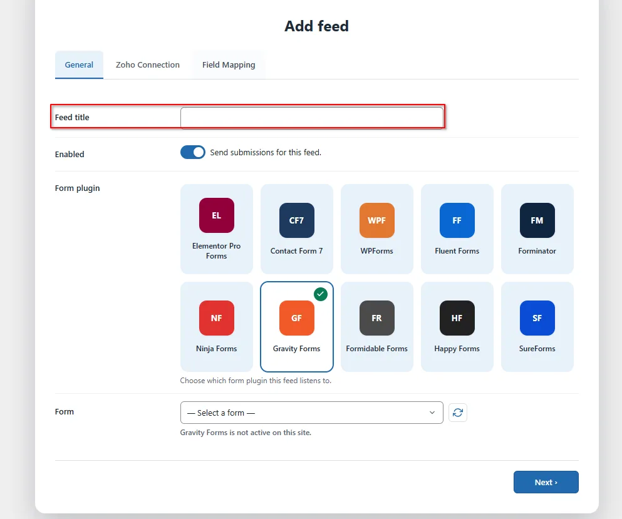Choose the Contact Form 7 CF7 icon

click(x=297, y=220)
